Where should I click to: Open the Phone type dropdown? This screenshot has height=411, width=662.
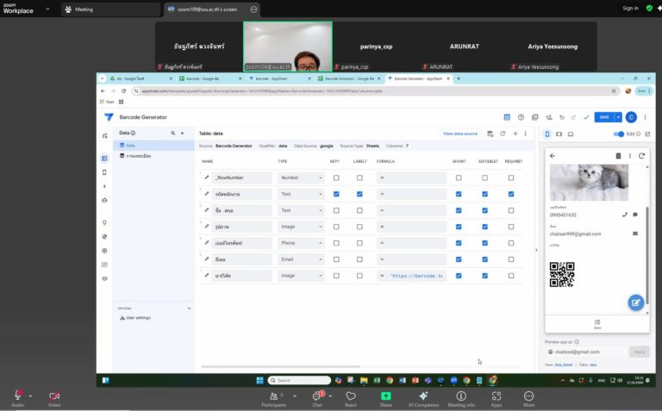[300, 243]
